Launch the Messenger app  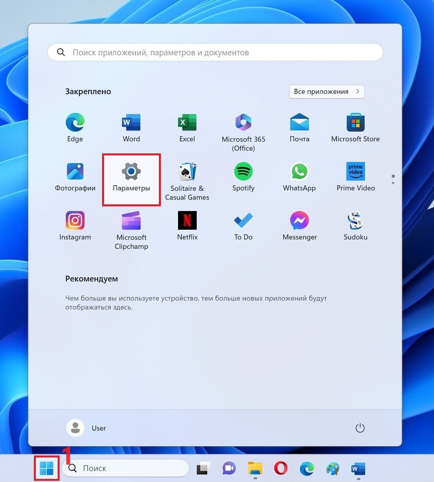tap(299, 226)
